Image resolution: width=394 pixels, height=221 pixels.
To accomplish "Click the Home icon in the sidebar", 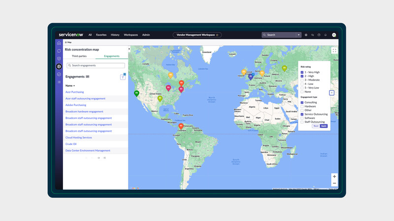I will (x=59, y=43).
